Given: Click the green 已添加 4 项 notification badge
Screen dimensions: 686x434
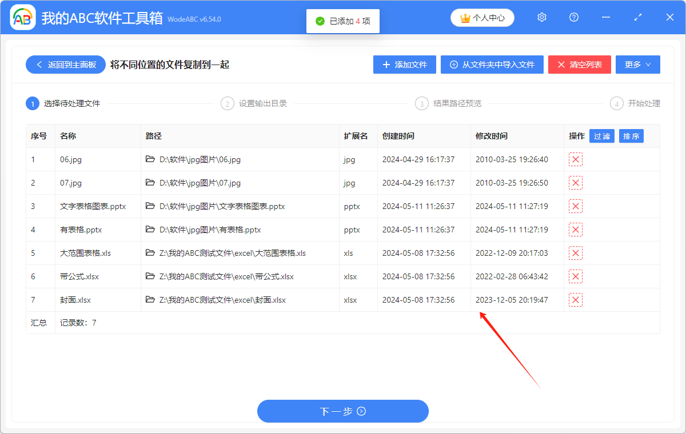Looking at the screenshot, I should pos(342,21).
